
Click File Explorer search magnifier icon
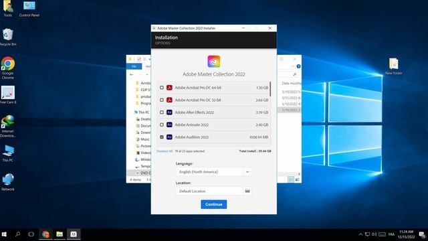[294, 74]
